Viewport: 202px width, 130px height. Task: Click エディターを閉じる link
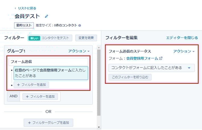click(182, 38)
